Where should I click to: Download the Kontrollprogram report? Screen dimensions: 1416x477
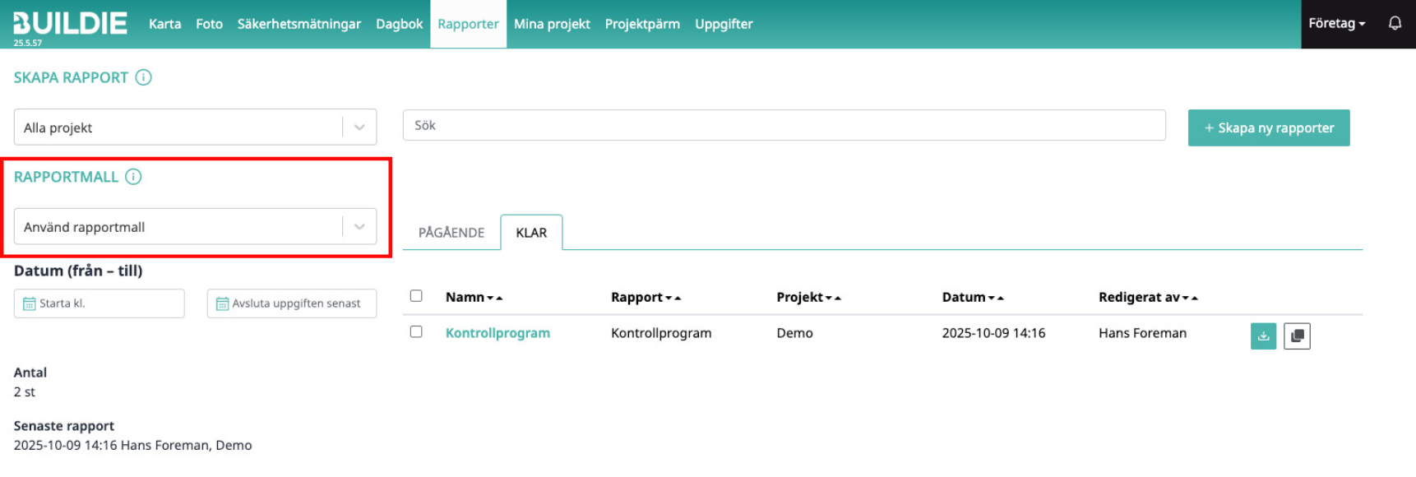pyautogui.click(x=1263, y=336)
